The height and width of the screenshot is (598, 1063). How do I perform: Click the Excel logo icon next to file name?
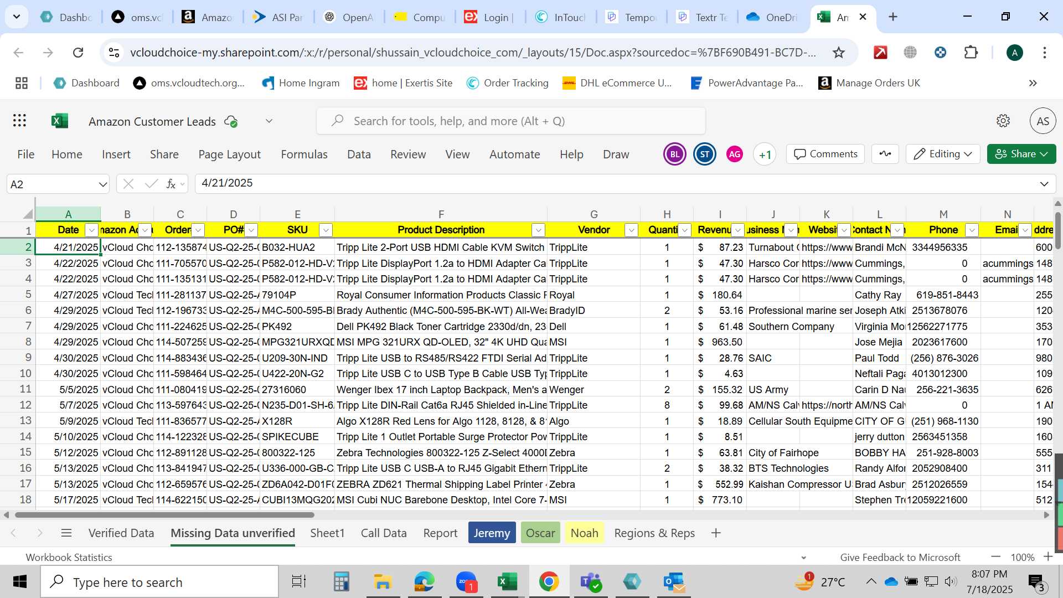[x=60, y=121]
